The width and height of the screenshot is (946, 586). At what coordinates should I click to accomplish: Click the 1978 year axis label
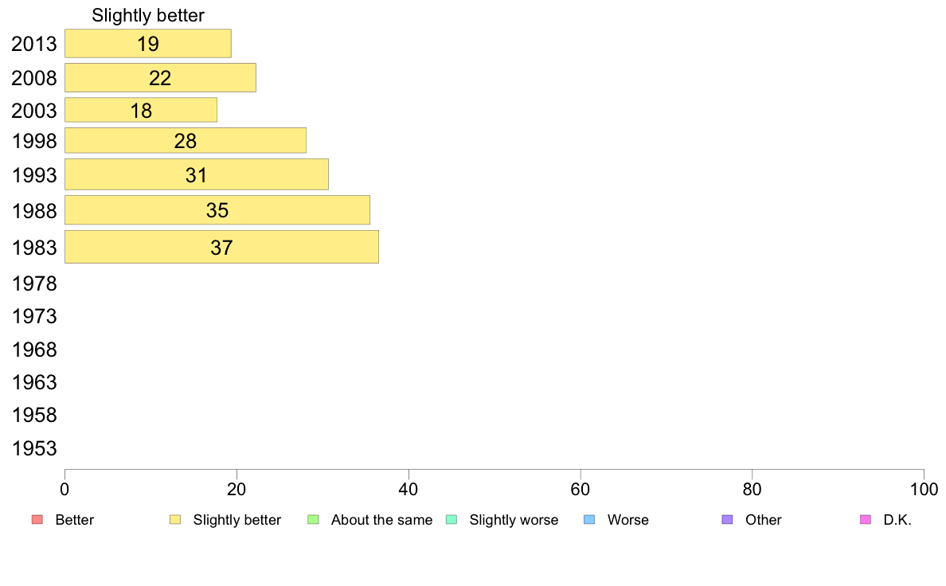(x=34, y=283)
